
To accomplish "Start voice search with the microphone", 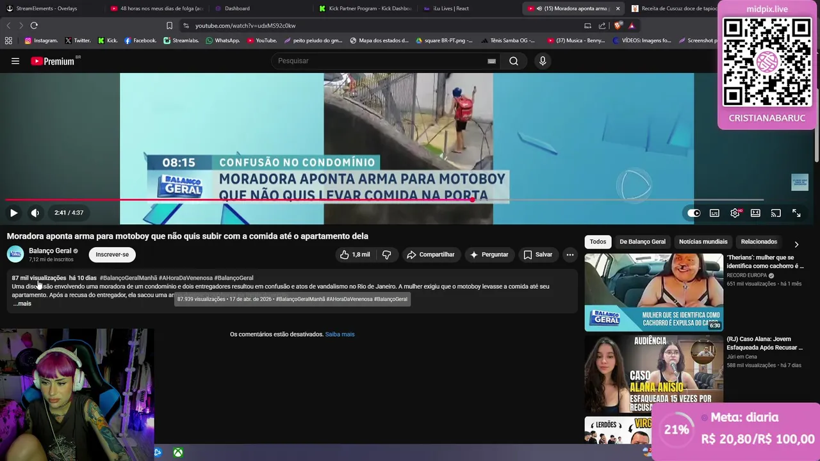I will click(x=543, y=61).
